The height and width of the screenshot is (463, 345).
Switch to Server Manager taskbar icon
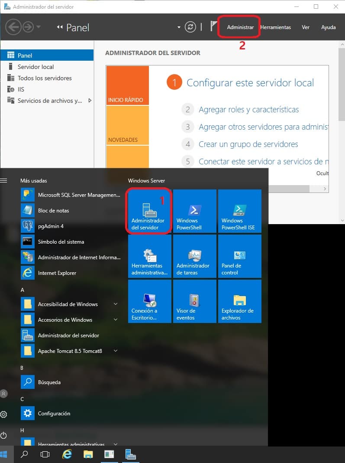(x=130, y=454)
